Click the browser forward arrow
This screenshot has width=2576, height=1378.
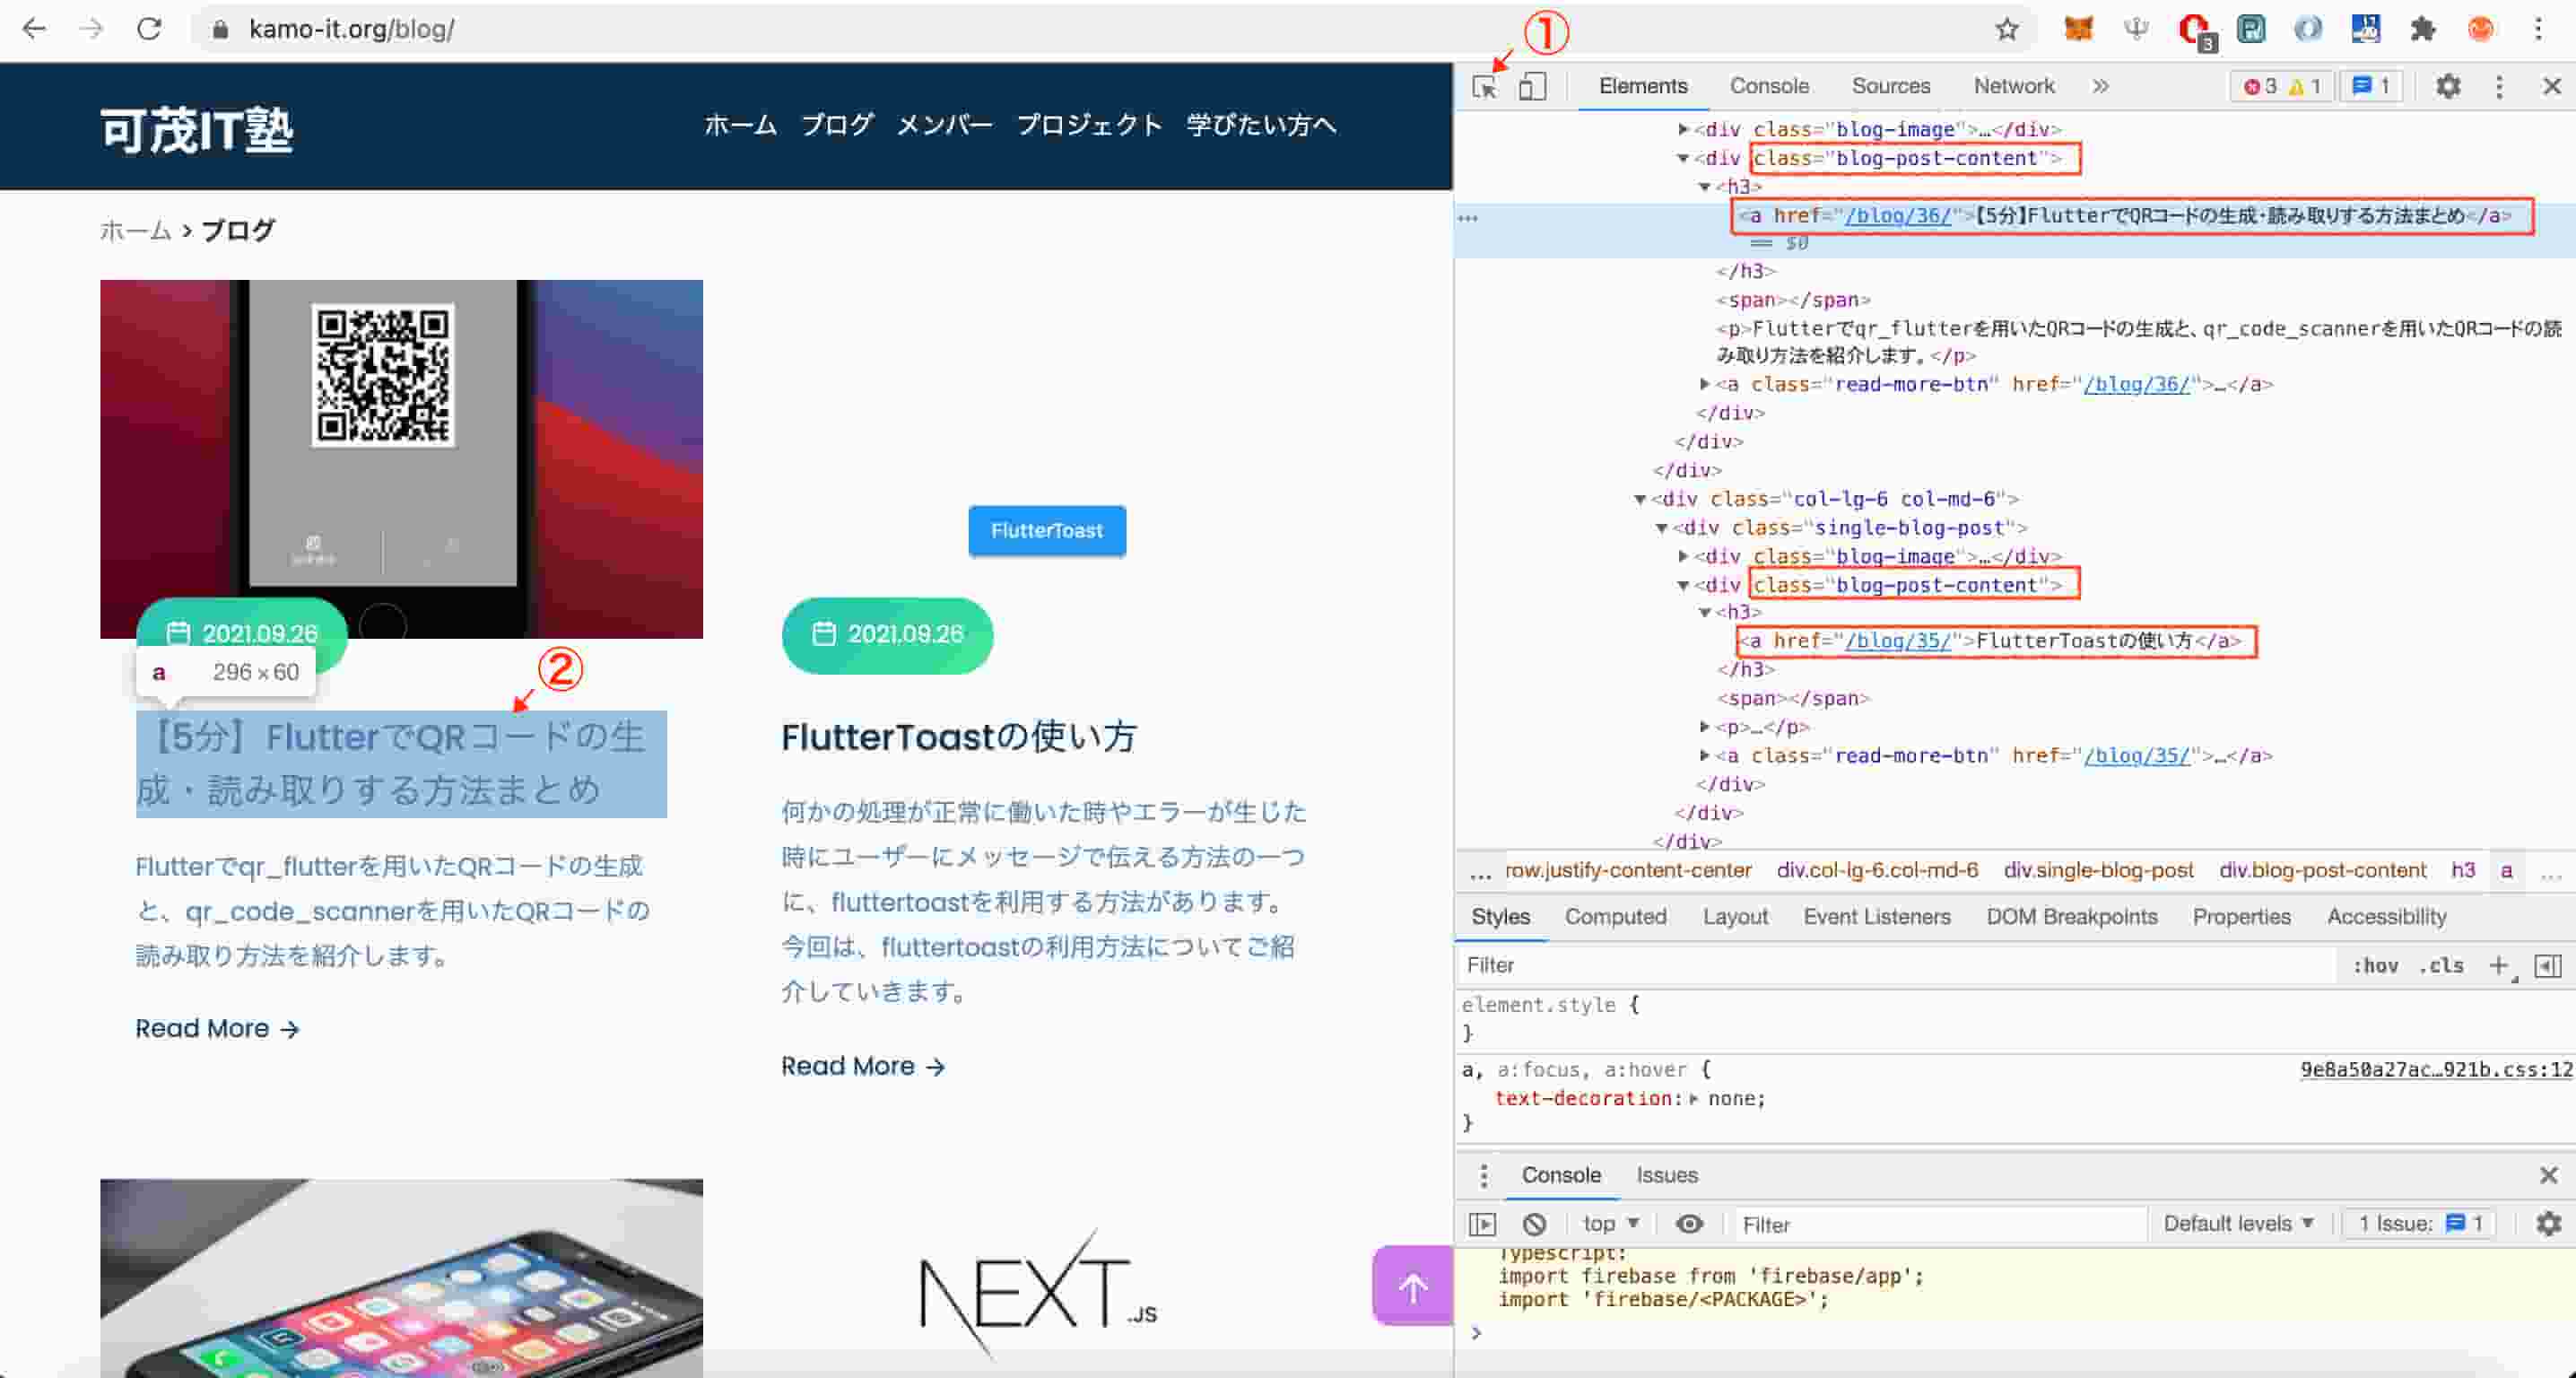coord(91,29)
